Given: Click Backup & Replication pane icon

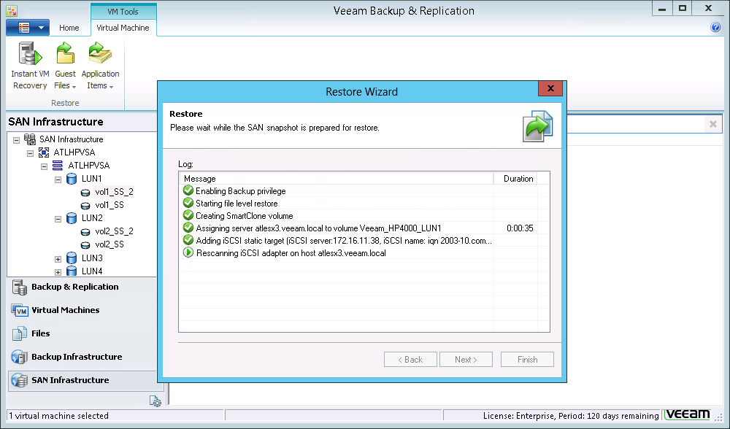Looking at the screenshot, I should [20, 287].
